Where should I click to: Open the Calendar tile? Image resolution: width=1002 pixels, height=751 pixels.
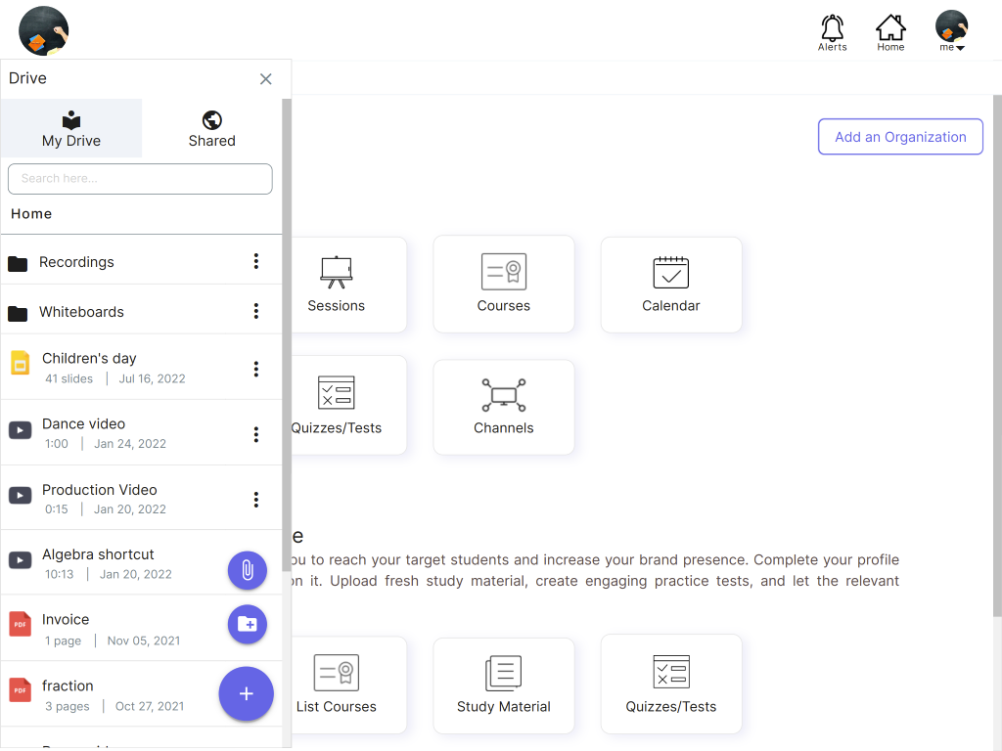click(x=671, y=284)
